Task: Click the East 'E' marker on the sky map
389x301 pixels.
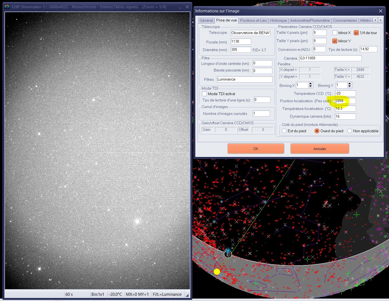Action: (228, 254)
